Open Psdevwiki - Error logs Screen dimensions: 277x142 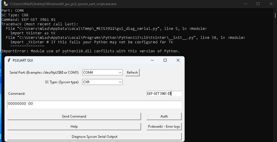pyautogui.click(x=164, y=127)
